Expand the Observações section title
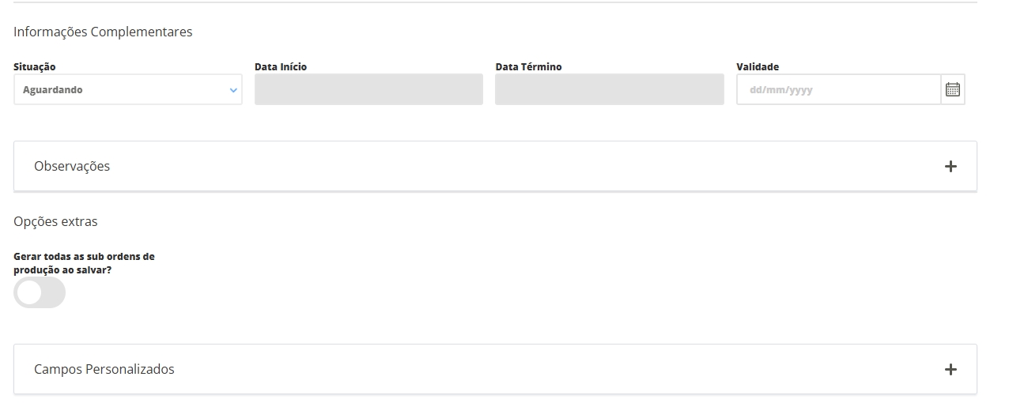The image size is (1009, 403). click(x=72, y=167)
